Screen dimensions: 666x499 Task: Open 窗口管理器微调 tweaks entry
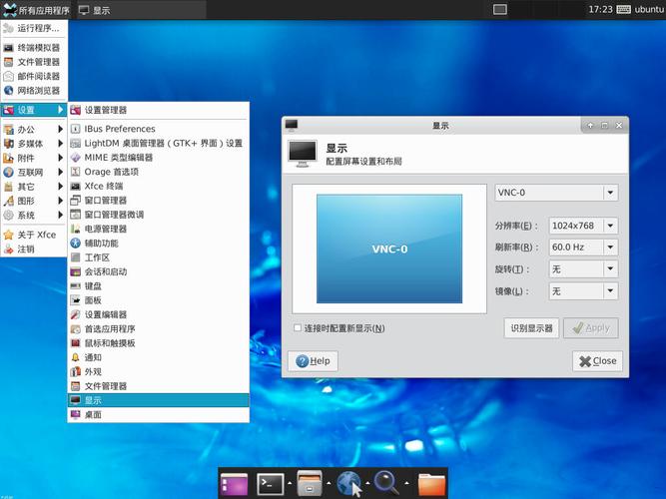click(158, 215)
